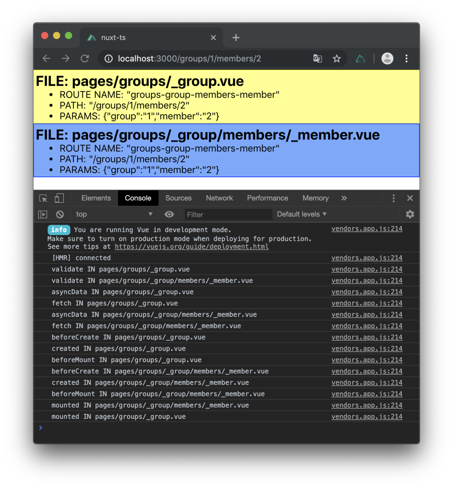Close the nuxt-ts tab
453x488 pixels.
[x=213, y=37]
